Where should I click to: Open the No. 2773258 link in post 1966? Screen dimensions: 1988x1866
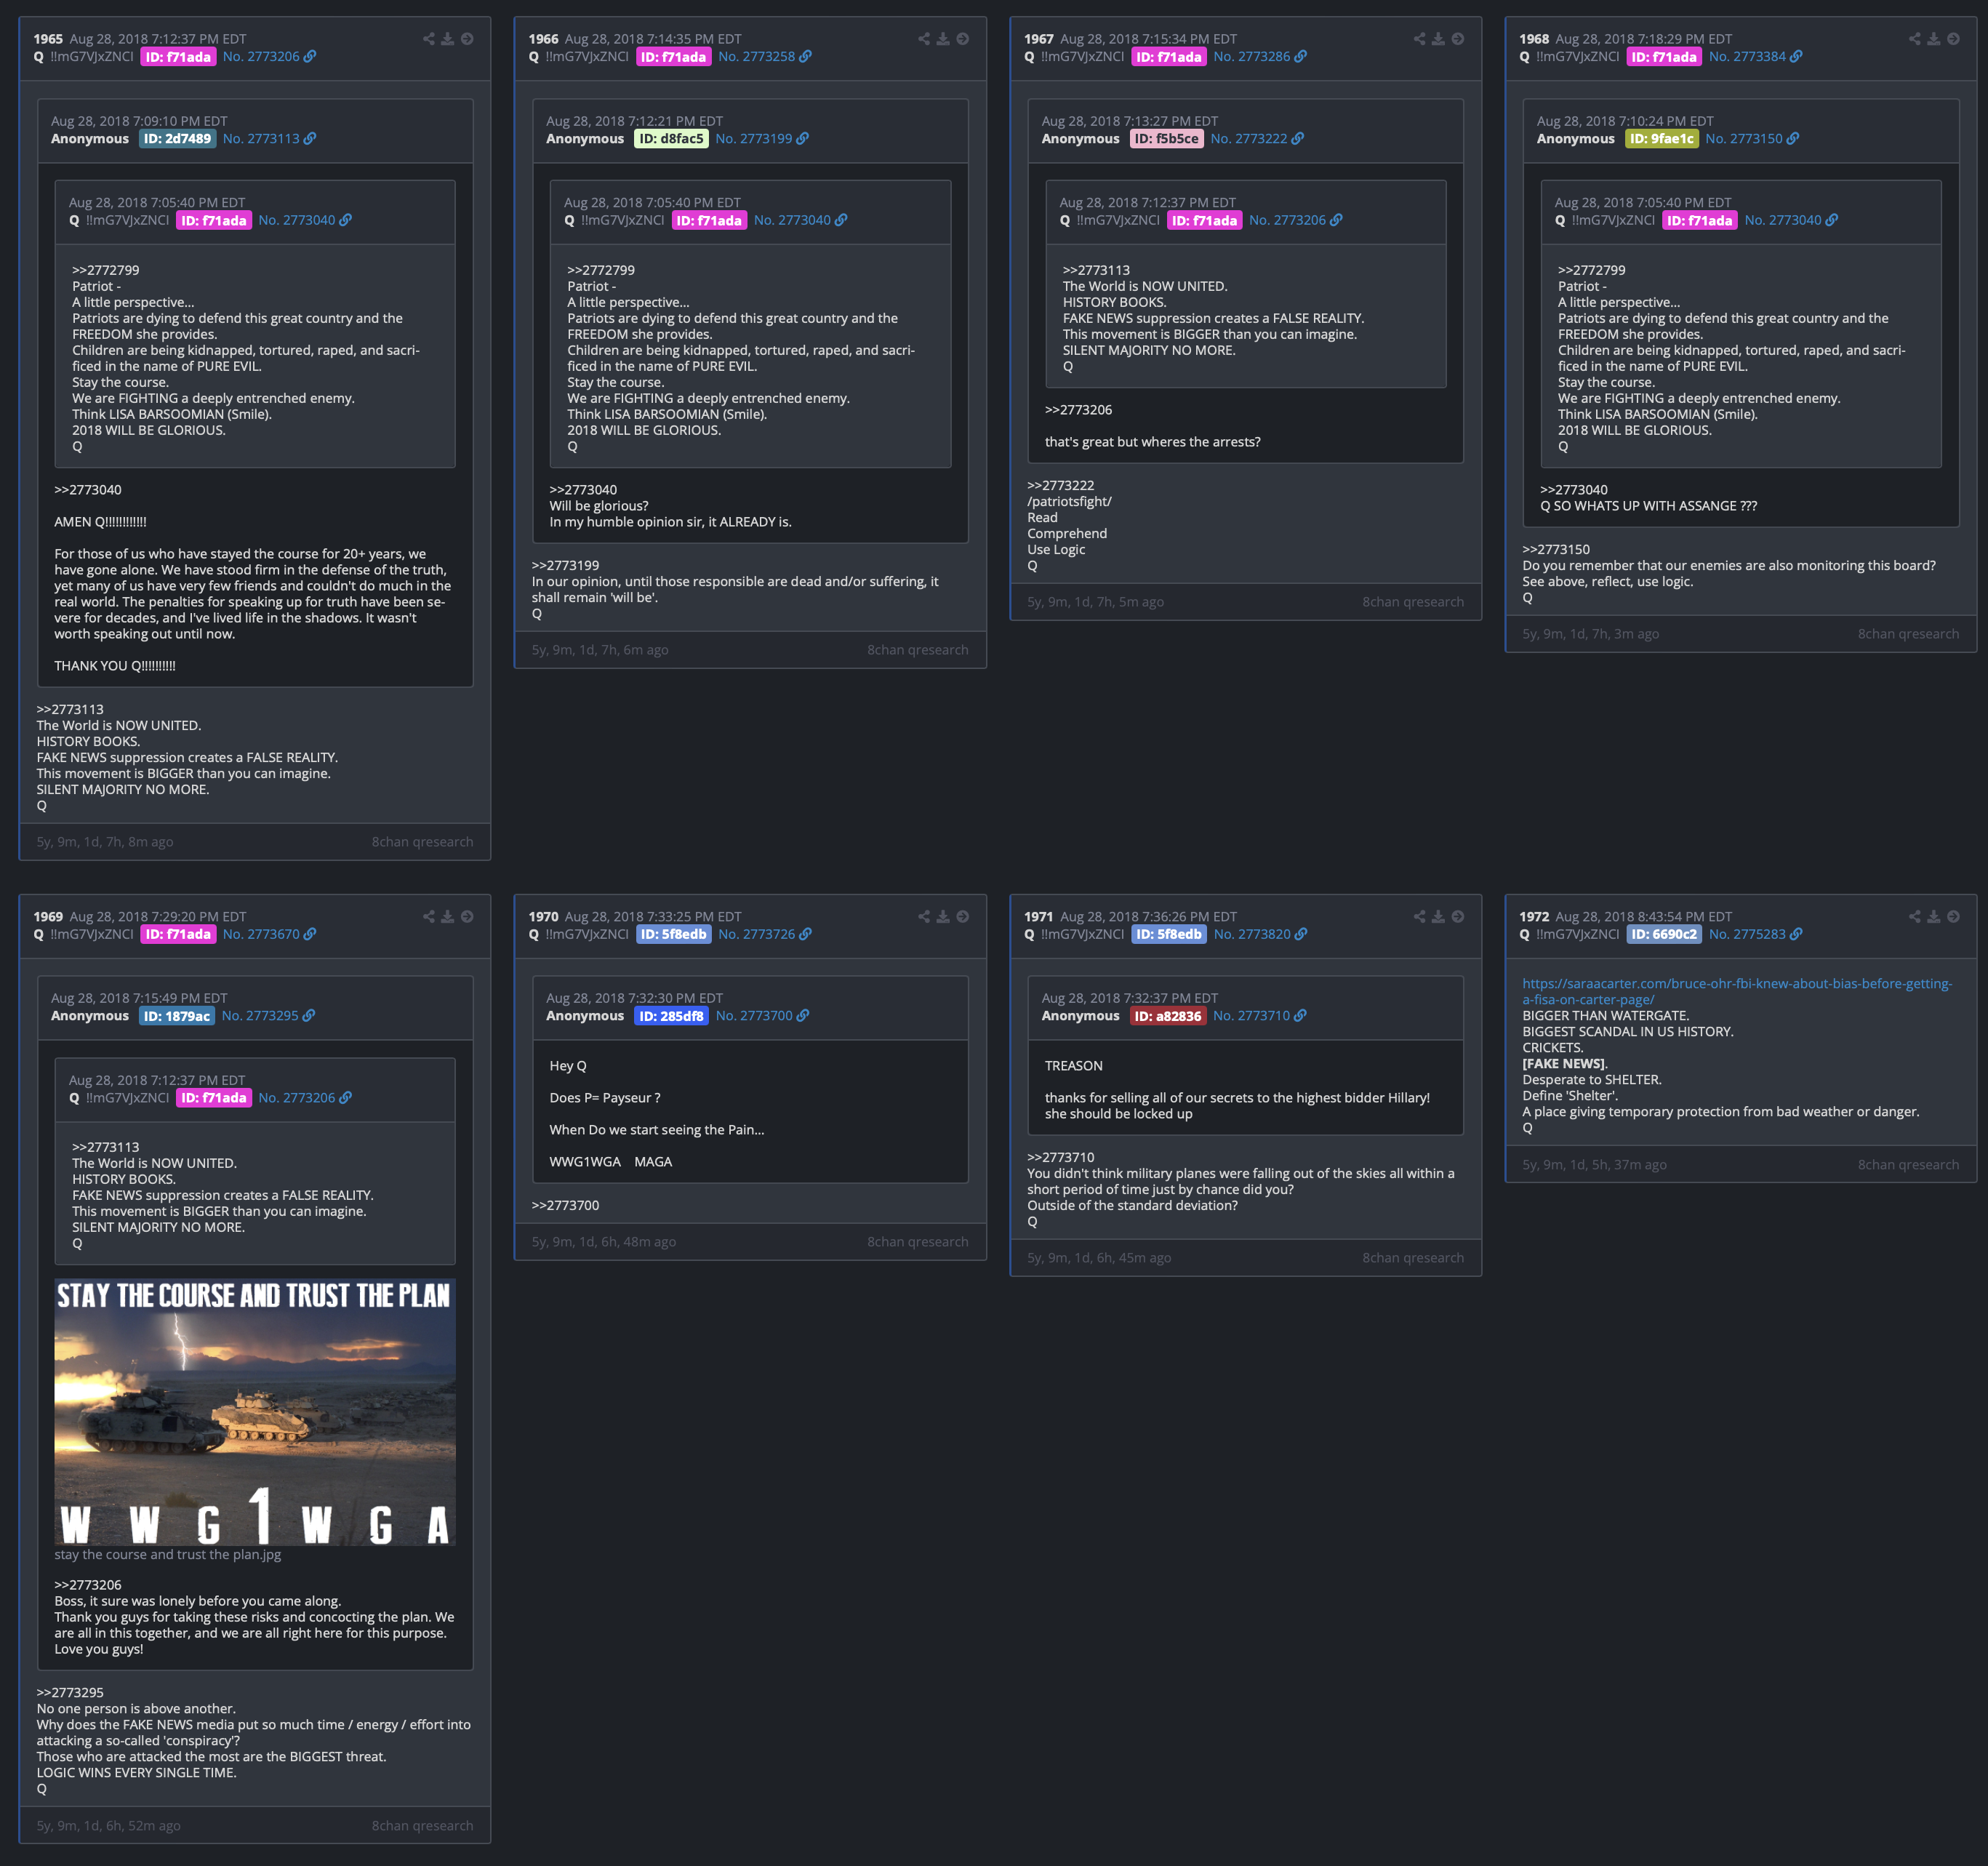pos(765,57)
